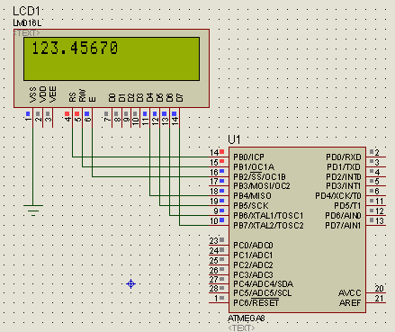Image resolution: width=395 pixels, height=332 pixels.
Task: Click pin number 19 beside PB5/SCK
Action: pos(213,202)
